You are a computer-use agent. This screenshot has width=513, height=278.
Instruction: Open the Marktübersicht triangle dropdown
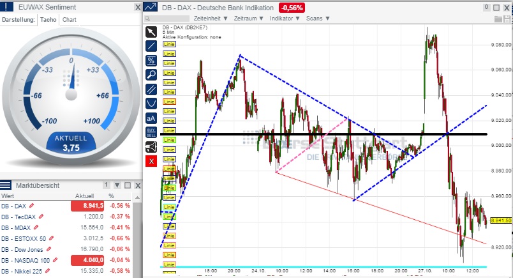117,185
